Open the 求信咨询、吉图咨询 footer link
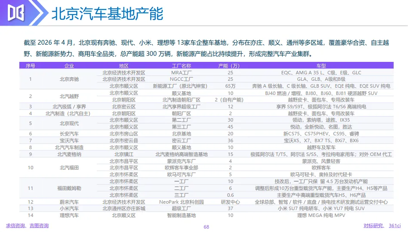The image size is (413, 232). point(27,226)
